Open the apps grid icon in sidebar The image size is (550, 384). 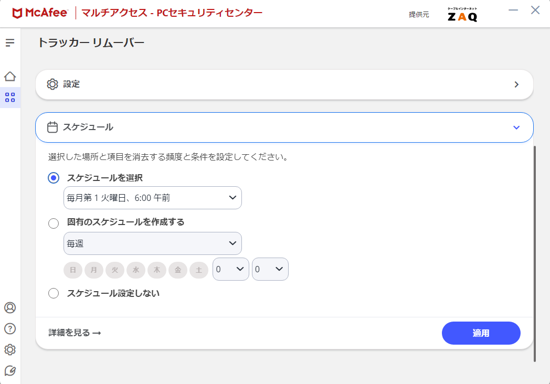(x=10, y=97)
